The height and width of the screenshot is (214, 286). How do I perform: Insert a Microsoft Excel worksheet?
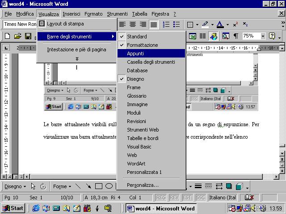point(193,36)
